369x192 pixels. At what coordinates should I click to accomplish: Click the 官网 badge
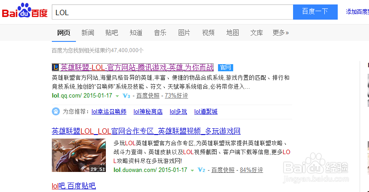click(x=226, y=68)
